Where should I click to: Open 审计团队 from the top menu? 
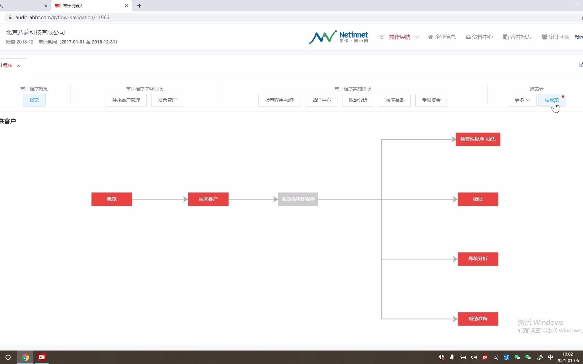point(559,37)
